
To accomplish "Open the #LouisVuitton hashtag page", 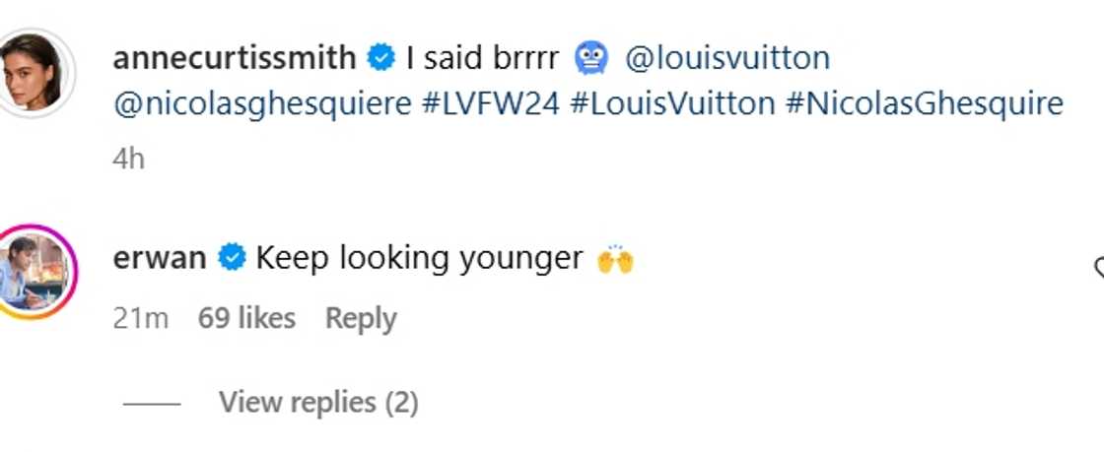I will pos(672,102).
